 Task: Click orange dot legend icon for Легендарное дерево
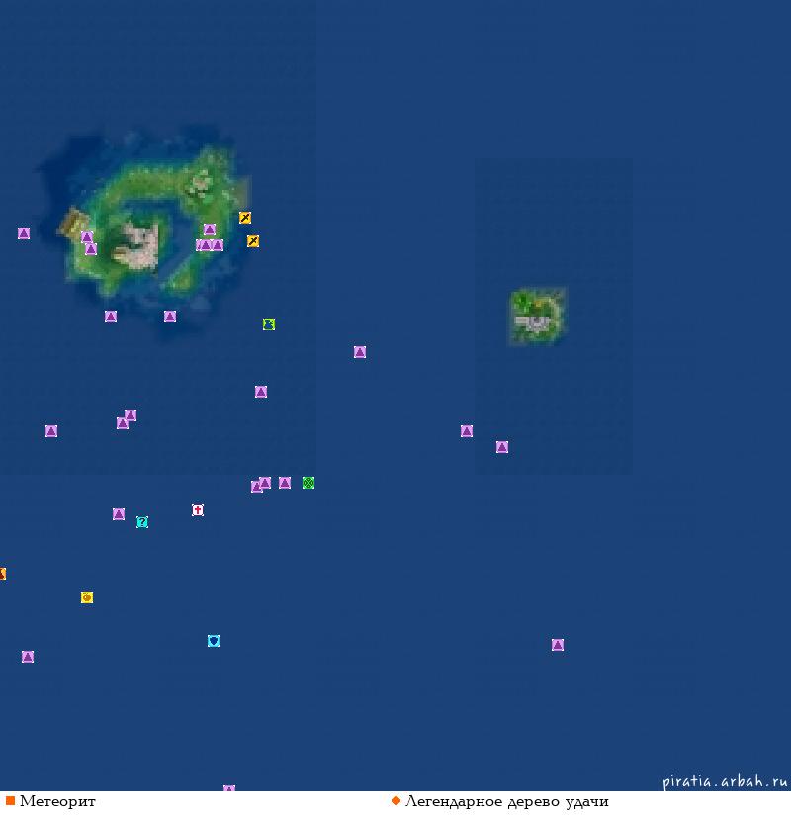coord(395,800)
